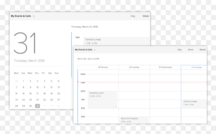The width and height of the screenshot is (216, 134).
Task: Open Demo for Prospect event on Tuesday
Action: point(133,120)
